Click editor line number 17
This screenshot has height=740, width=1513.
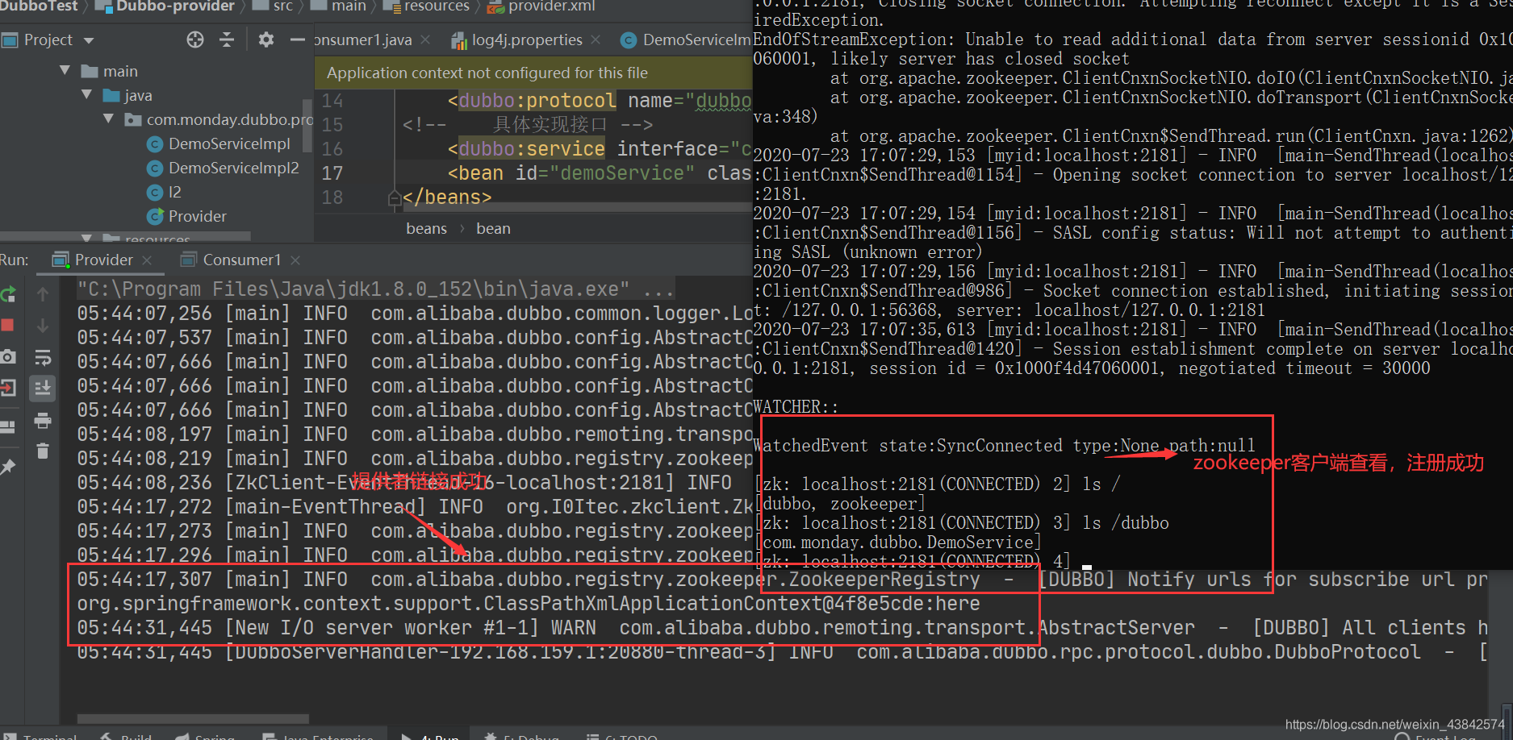[x=332, y=173]
